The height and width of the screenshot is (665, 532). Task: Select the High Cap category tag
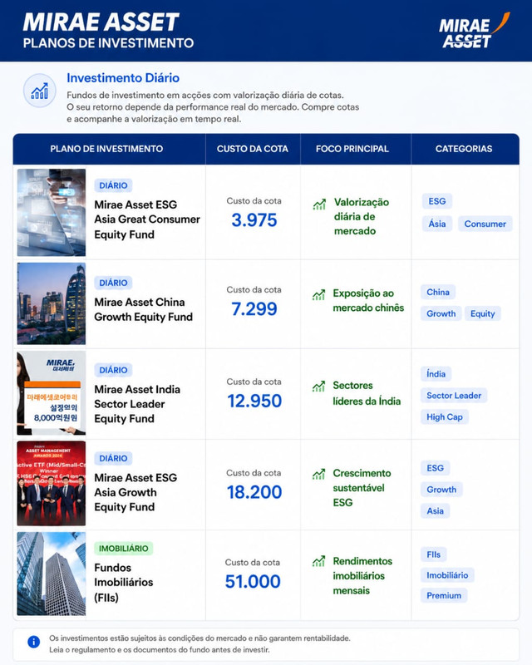coord(445,417)
